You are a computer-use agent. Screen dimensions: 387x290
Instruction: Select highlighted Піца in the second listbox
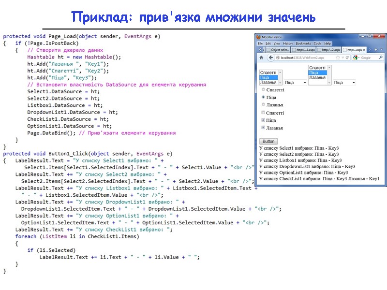coord(318,72)
